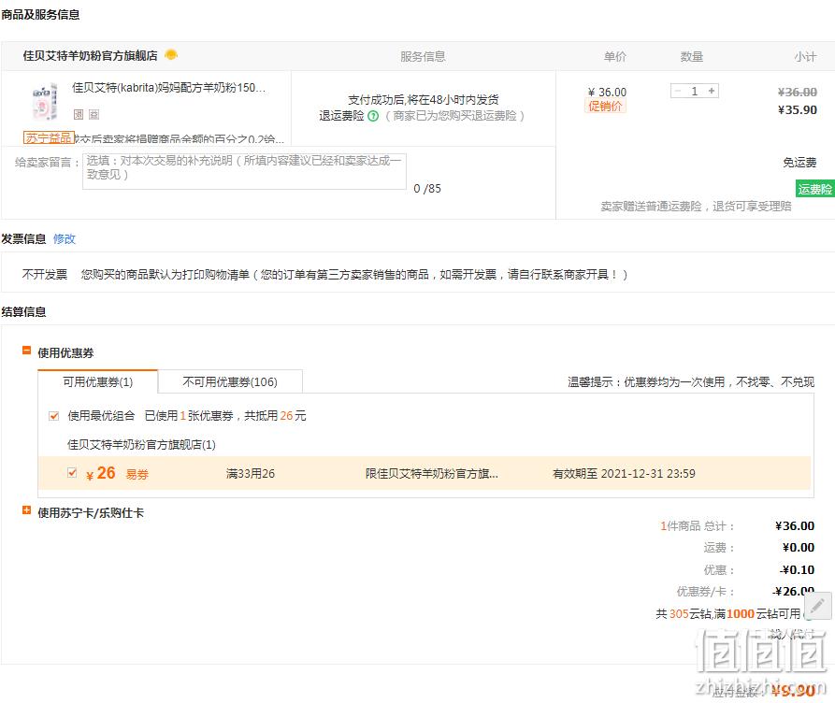Image resolution: width=835 pixels, height=703 pixels.
Task: Toggle the 使用最优组合 checkbox
Action: pyautogui.click(x=54, y=416)
